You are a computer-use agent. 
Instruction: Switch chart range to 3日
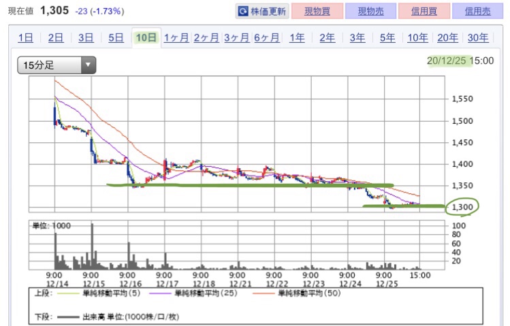pos(86,37)
